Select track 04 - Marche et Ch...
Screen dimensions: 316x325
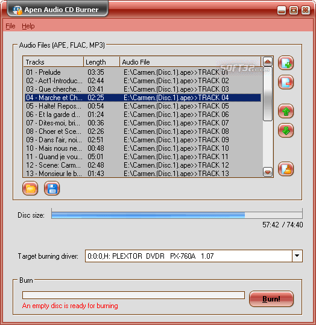point(143,98)
